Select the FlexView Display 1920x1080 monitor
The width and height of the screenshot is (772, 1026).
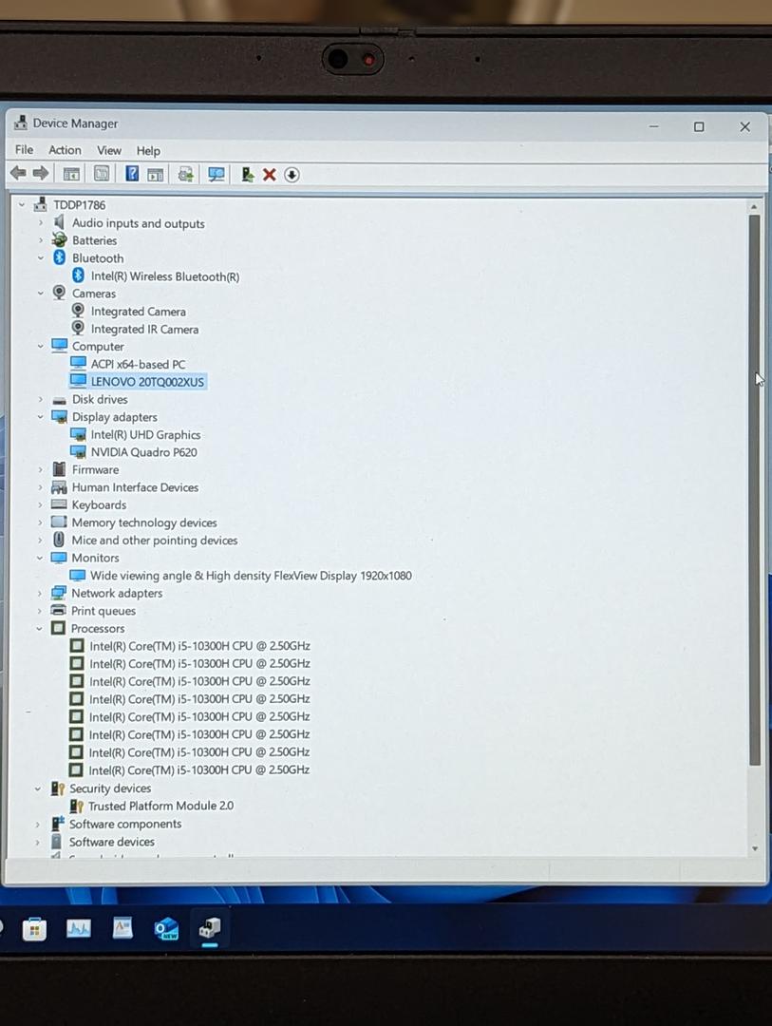pyautogui.click(x=251, y=575)
